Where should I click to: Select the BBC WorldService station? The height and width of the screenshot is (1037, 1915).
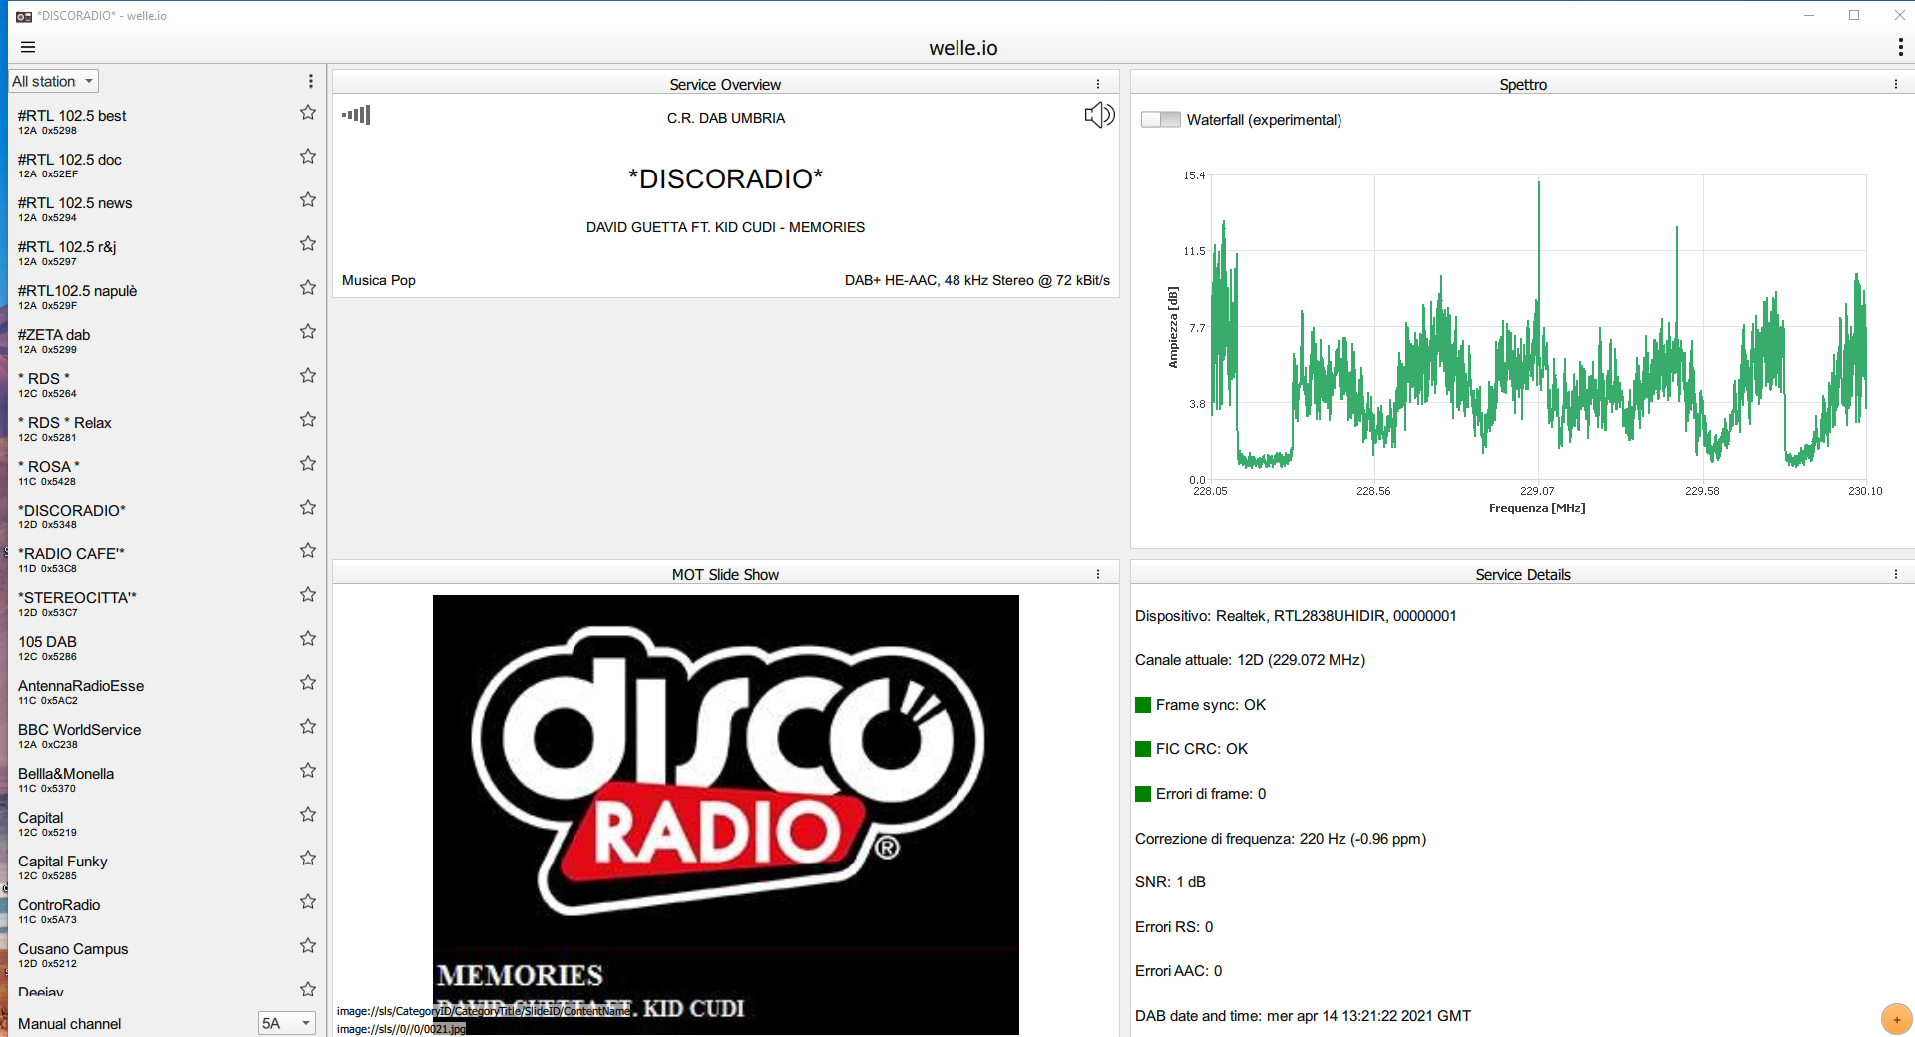coord(150,735)
